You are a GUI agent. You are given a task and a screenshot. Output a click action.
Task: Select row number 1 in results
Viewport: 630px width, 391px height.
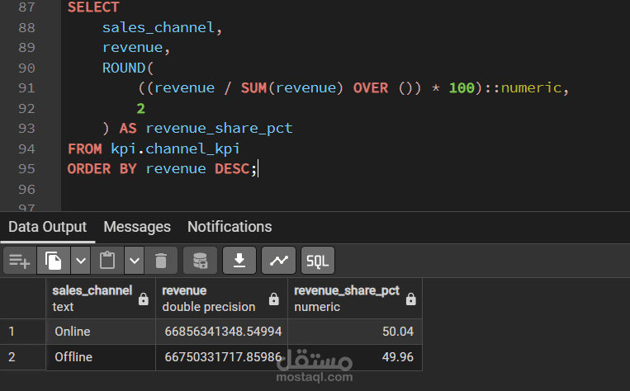[23, 332]
